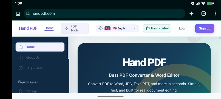Open a new tab with plus icon
Image resolution: width=221 pixels, height=99 pixels.
click(x=191, y=14)
